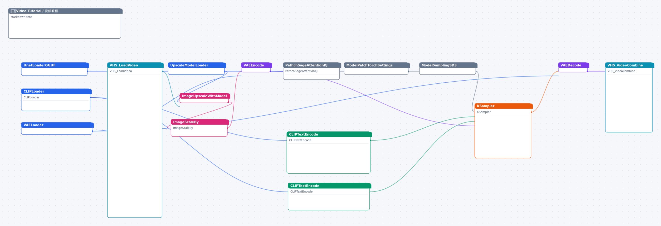Viewport: 661px width, 226px height.
Task: Click the KSampler label inside the node body
Action: pyautogui.click(x=484, y=112)
